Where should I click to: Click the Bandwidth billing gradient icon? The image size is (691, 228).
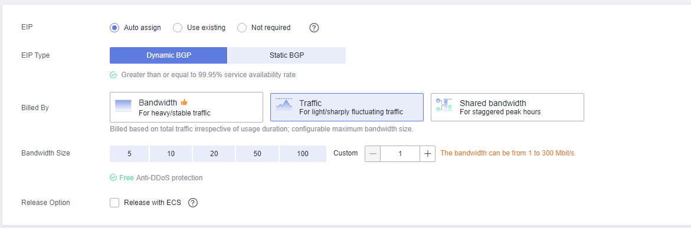123,106
